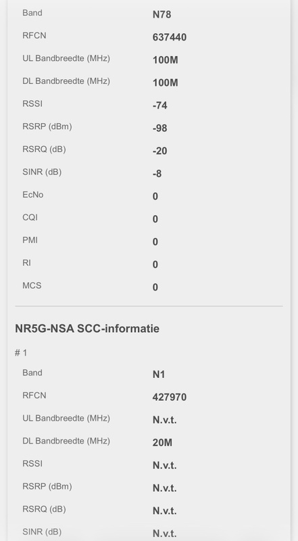The height and width of the screenshot is (541, 298).
Task: Click the RSRQ value -20
Action: point(159,151)
